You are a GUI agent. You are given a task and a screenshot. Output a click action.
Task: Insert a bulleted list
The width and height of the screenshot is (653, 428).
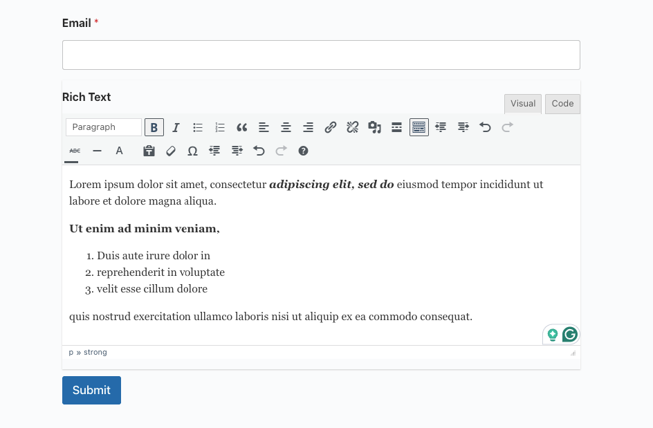[x=198, y=127]
